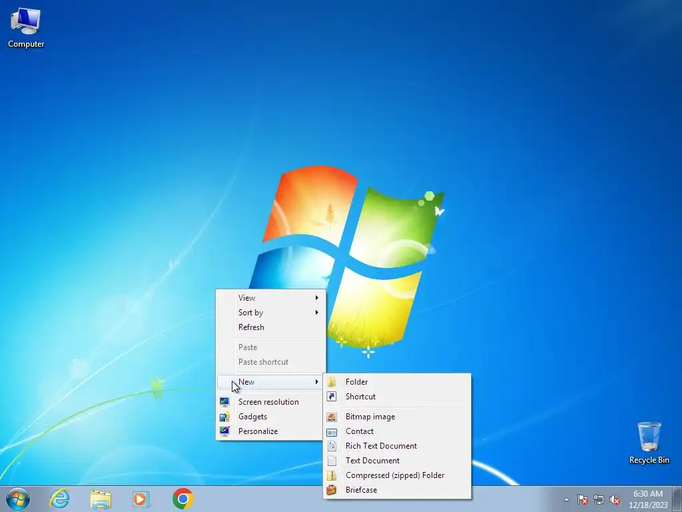The height and width of the screenshot is (512, 682).
Task: Click the network status tray icon
Action: (599, 499)
